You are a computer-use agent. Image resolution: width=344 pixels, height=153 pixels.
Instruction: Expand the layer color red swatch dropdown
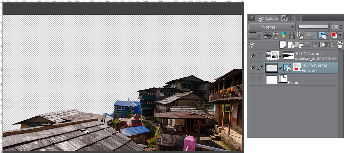[340, 36]
